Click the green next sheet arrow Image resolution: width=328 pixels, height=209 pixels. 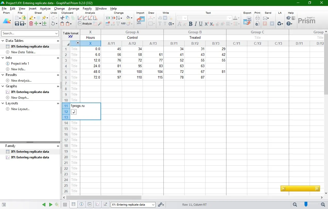51,205
